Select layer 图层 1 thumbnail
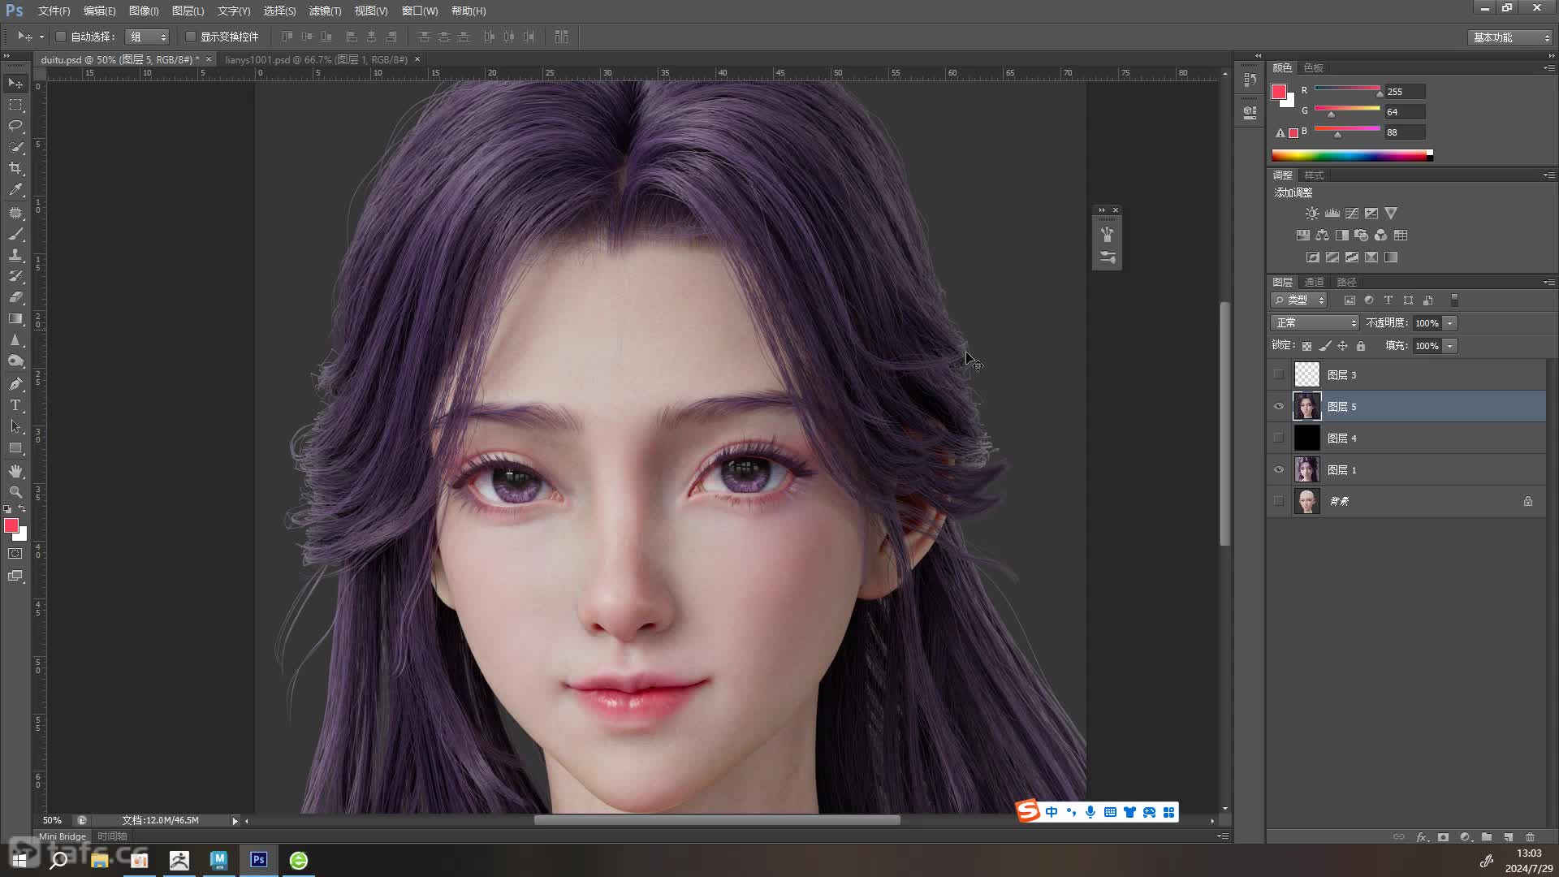Image resolution: width=1559 pixels, height=877 pixels. pos(1306,469)
